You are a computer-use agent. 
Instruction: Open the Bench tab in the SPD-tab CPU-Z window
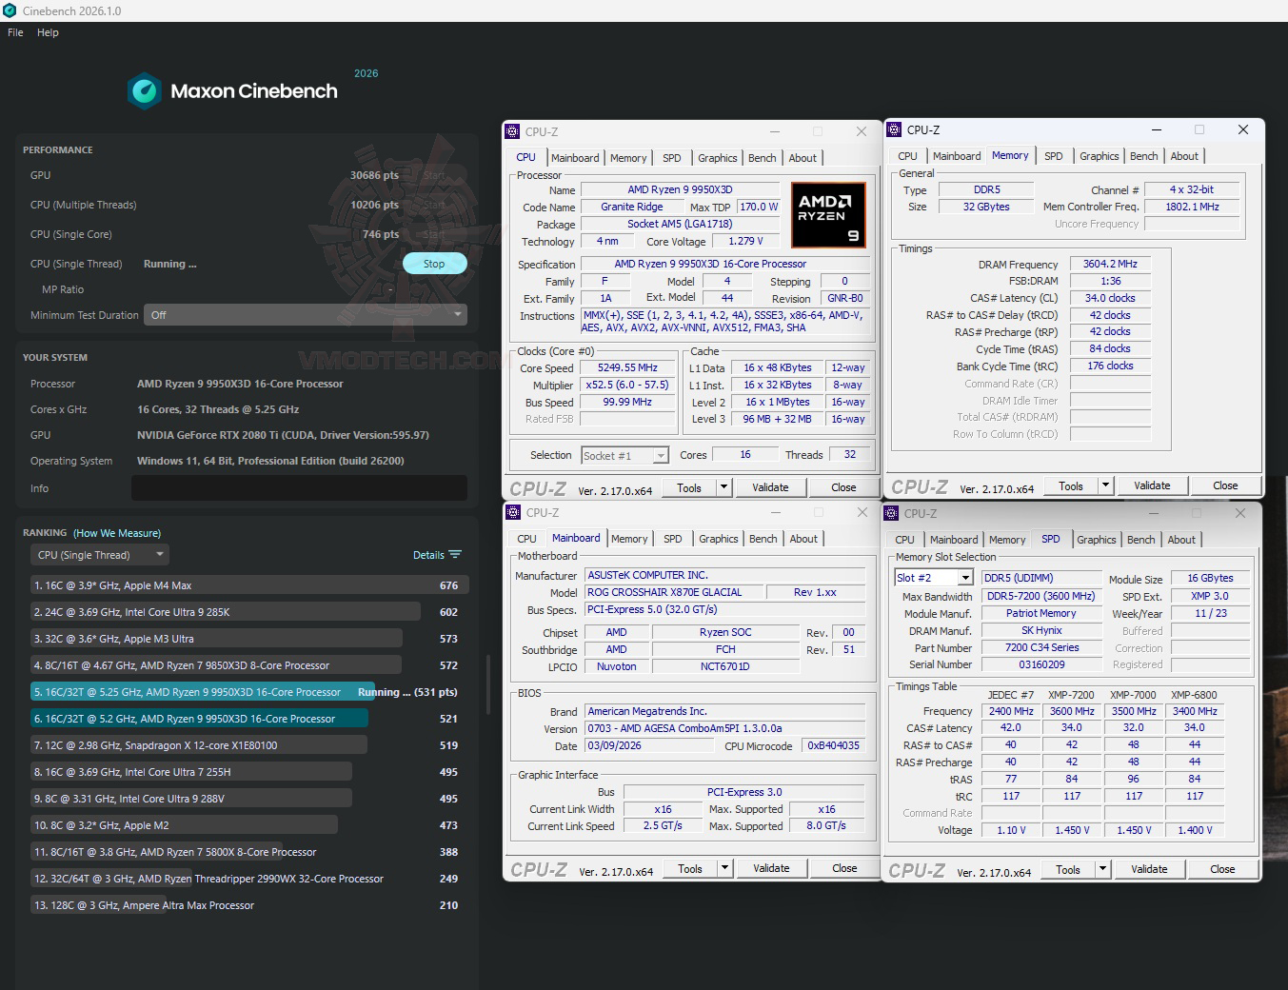[1141, 540]
